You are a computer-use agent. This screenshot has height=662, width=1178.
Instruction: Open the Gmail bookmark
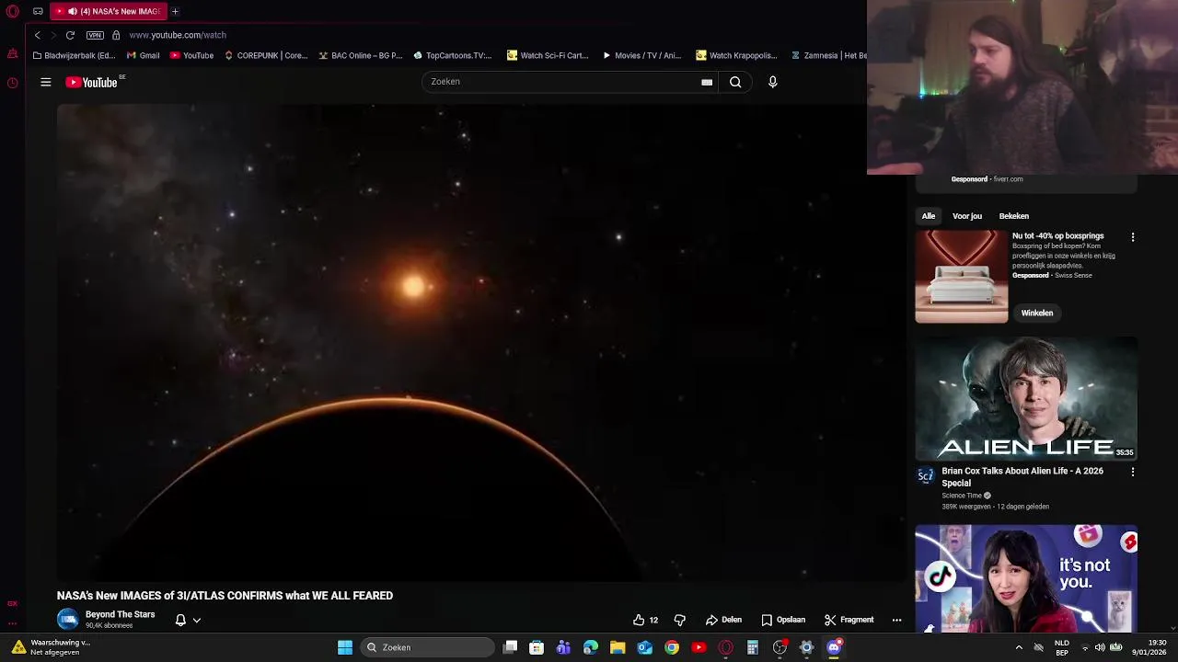pyautogui.click(x=143, y=55)
